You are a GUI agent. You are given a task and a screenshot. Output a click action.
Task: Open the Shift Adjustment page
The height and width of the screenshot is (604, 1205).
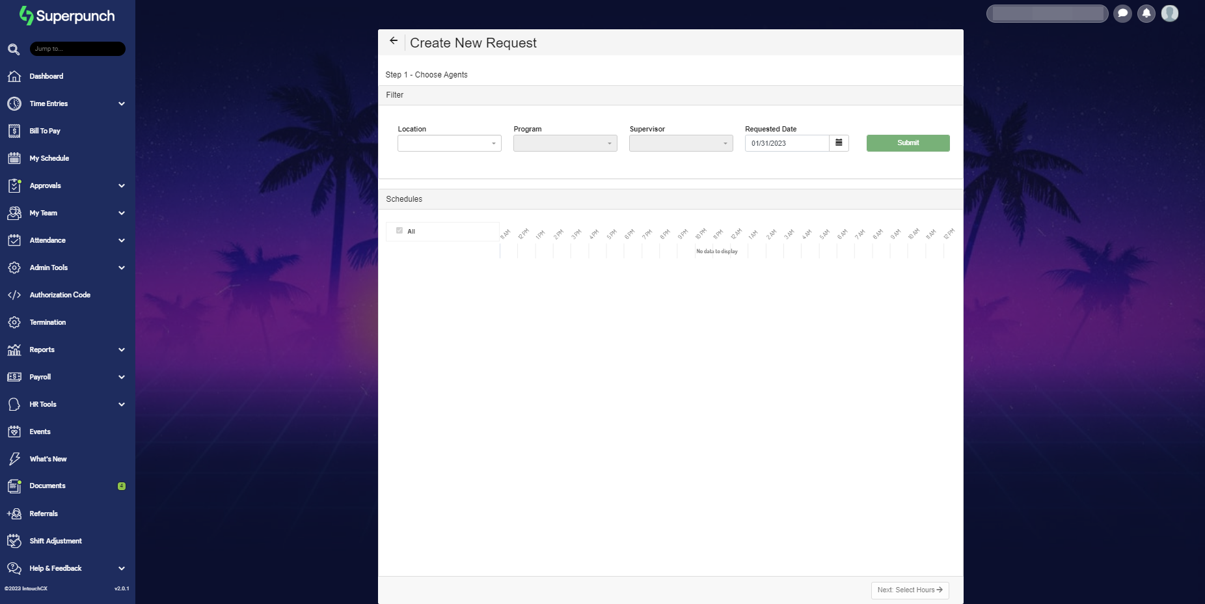[55, 541]
